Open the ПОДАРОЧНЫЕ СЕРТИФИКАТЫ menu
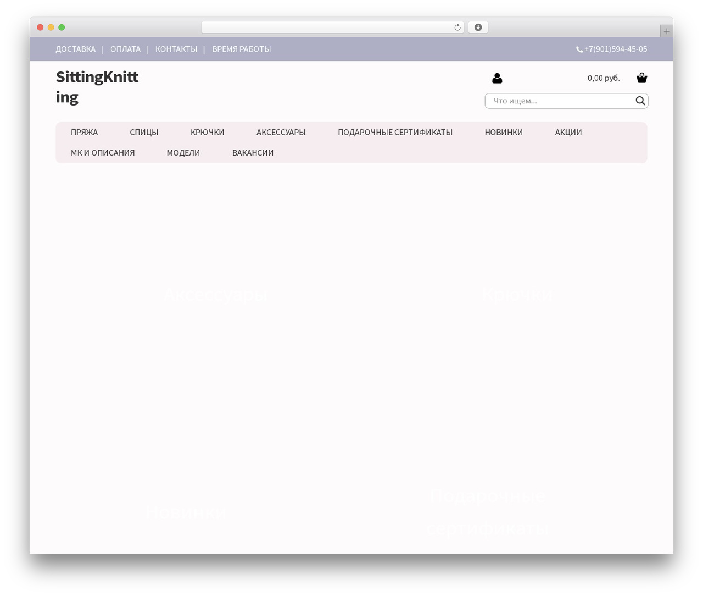703x596 pixels. coord(395,132)
